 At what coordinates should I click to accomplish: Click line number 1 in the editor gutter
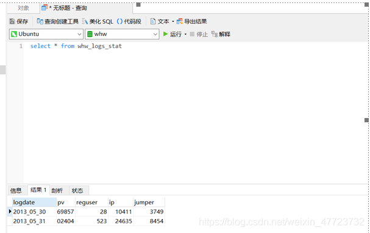point(21,46)
